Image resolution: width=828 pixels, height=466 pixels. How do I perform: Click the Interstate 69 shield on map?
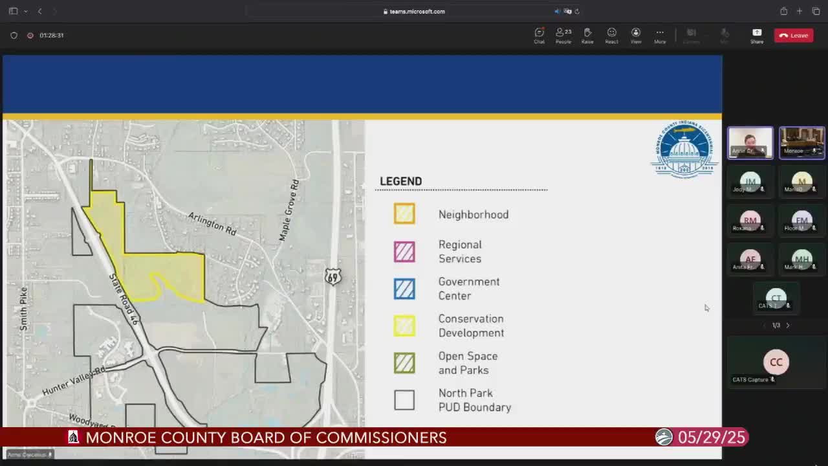tap(332, 277)
